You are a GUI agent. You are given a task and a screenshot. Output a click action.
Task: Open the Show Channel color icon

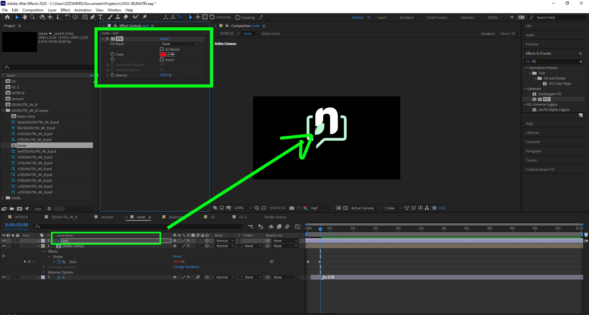(305, 208)
